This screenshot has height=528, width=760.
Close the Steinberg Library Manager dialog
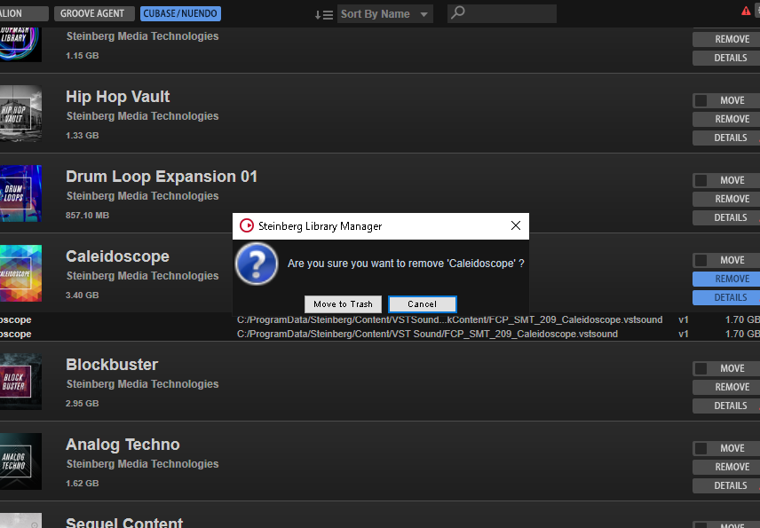pyautogui.click(x=516, y=226)
